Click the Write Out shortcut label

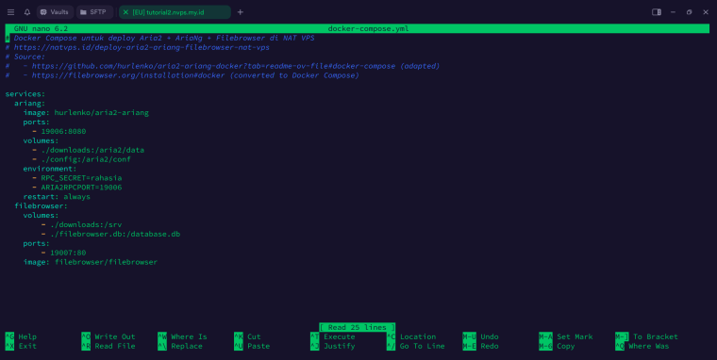click(x=115, y=336)
